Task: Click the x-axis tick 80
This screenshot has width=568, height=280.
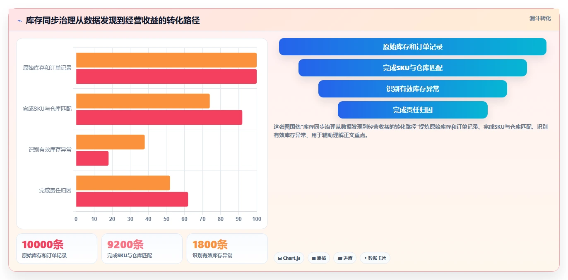Action: pyautogui.click(x=221, y=219)
